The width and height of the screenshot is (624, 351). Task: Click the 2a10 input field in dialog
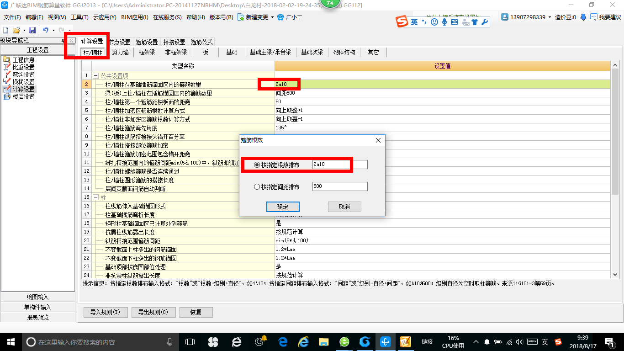tap(340, 164)
